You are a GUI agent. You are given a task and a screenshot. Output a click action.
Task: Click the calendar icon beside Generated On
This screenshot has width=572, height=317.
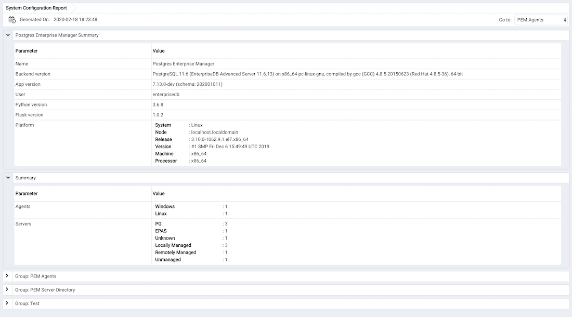pos(12,20)
